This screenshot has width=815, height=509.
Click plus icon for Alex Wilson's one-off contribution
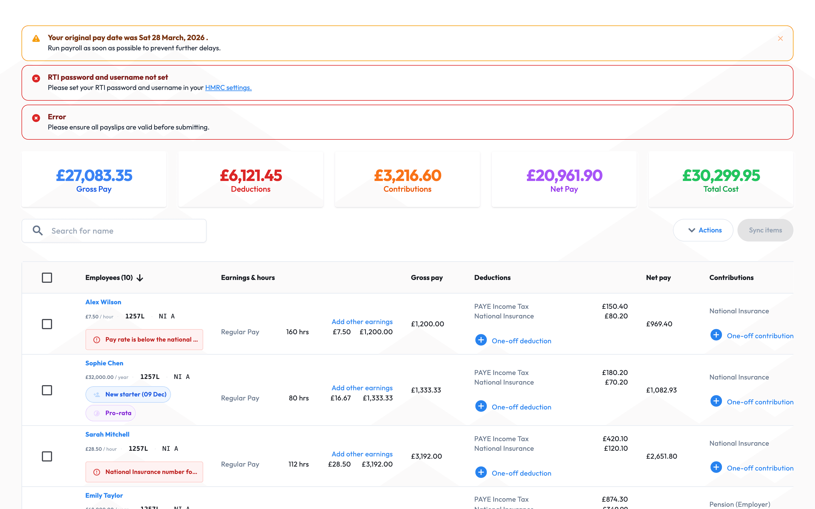pos(716,335)
